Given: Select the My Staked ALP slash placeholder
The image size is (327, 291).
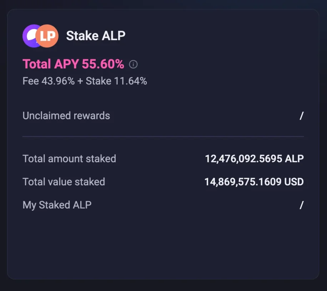Looking at the screenshot, I should point(301,205).
